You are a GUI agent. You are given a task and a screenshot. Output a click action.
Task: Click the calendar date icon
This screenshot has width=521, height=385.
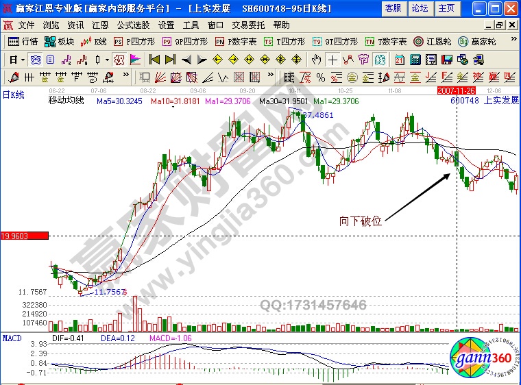[x=399, y=60]
